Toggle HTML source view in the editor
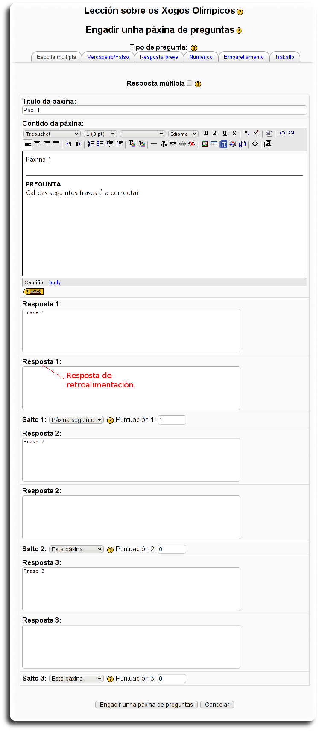 point(255,144)
